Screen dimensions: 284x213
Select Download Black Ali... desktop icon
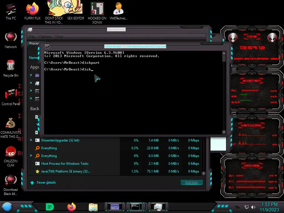coord(11,185)
